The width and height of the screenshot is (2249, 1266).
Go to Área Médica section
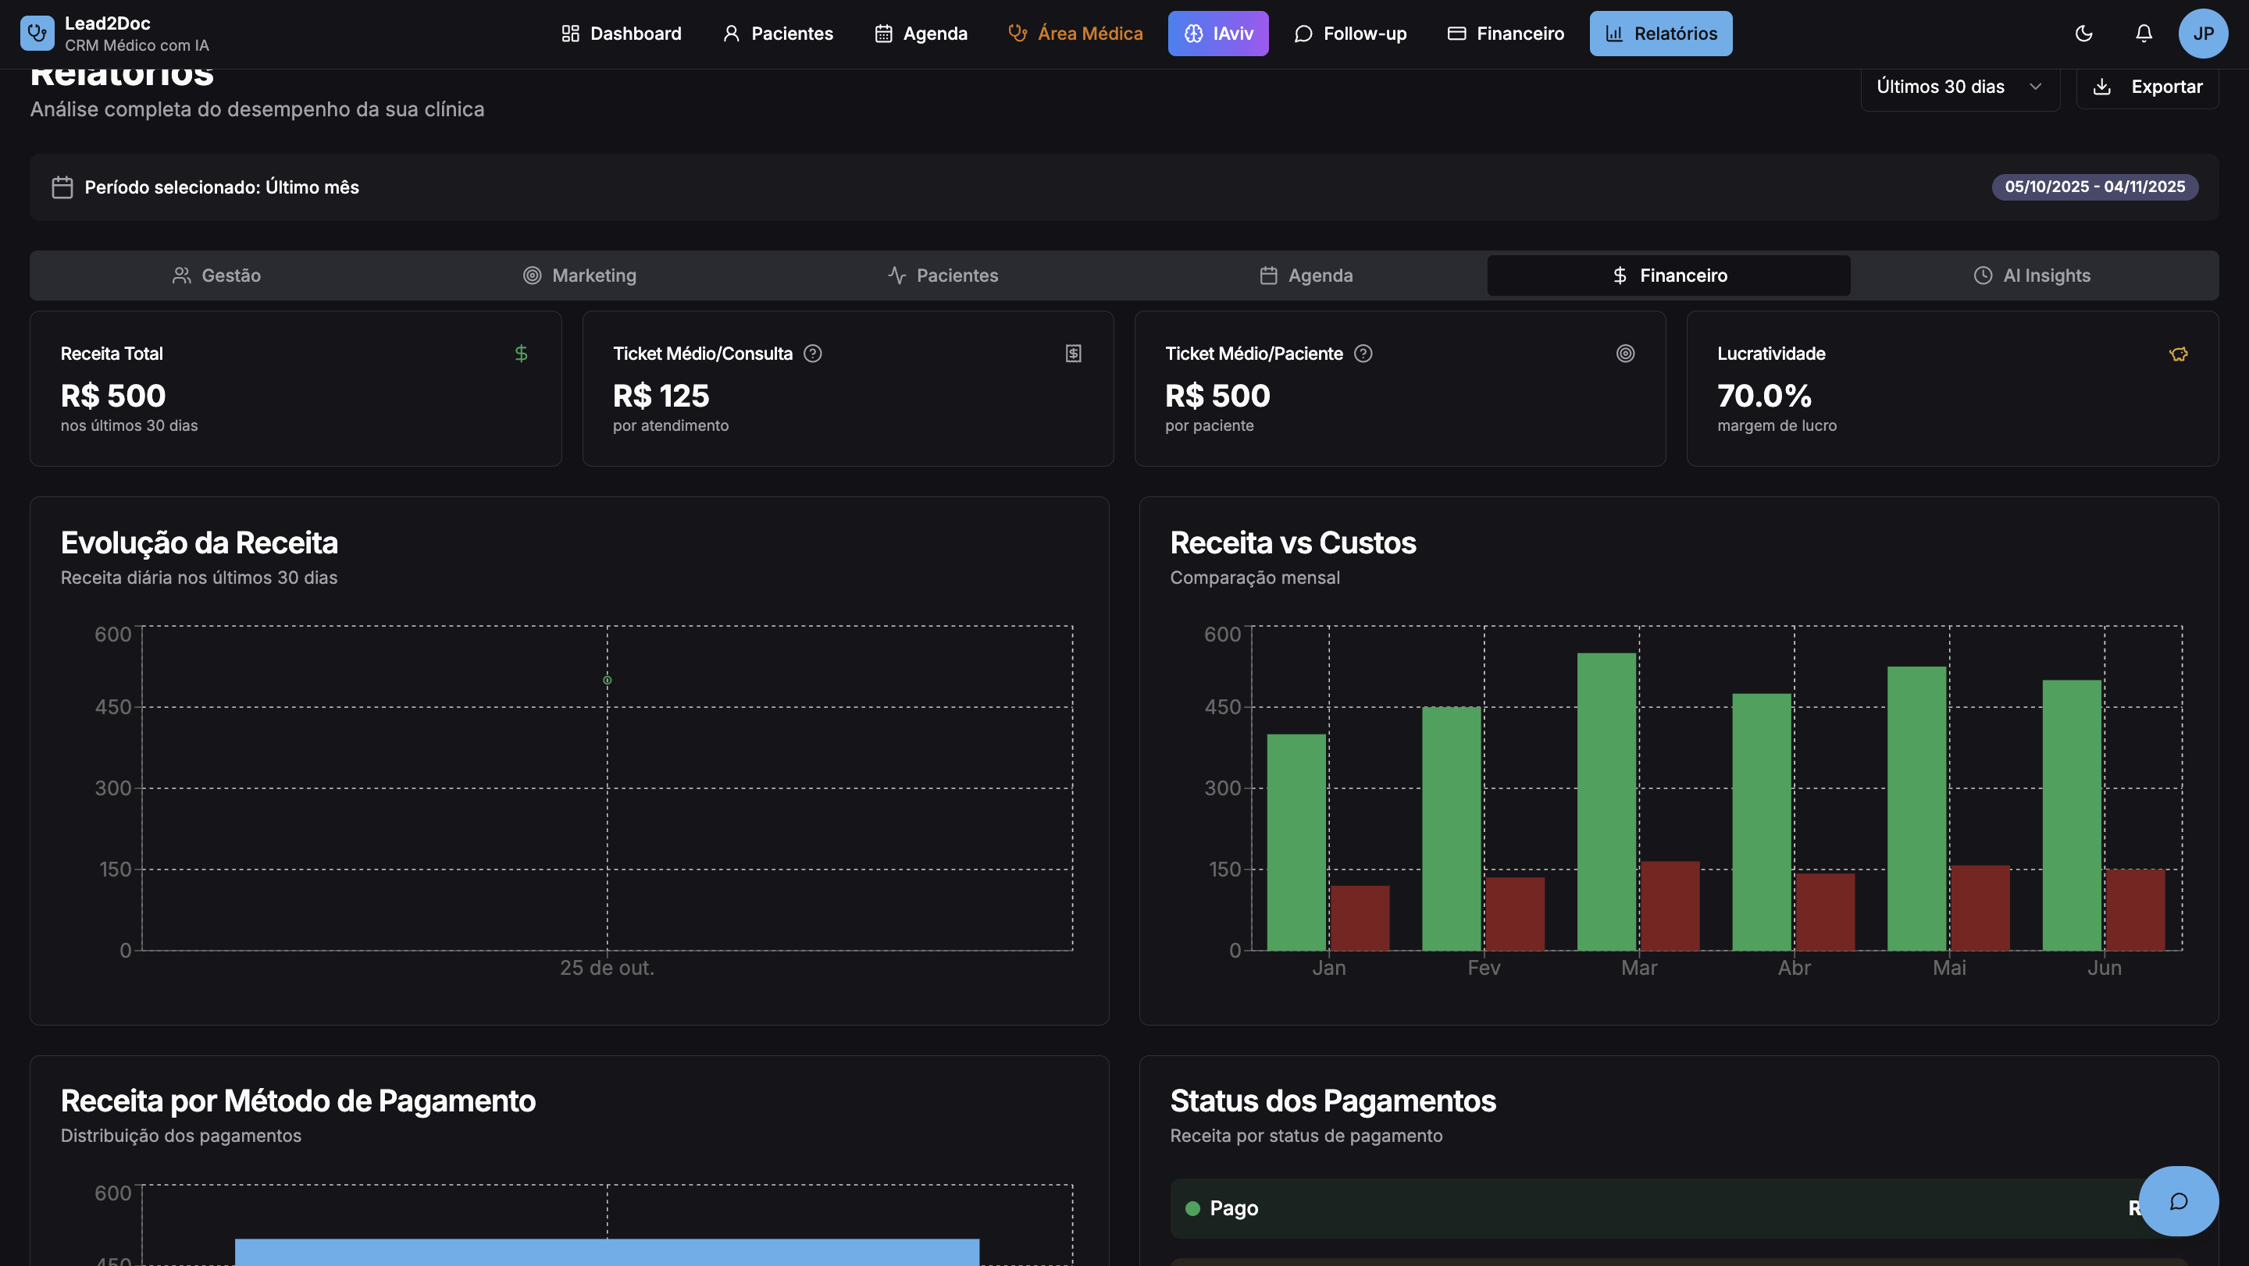point(1075,33)
